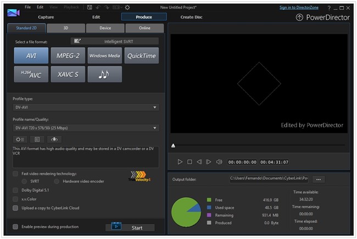The image size is (357, 239).
Task: Click the current timecode 00:00:00:00 field
Action: (242, 162)
